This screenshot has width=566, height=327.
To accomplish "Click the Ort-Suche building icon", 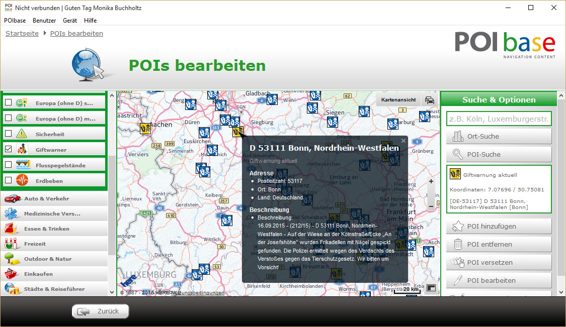I will click(458, 136).
